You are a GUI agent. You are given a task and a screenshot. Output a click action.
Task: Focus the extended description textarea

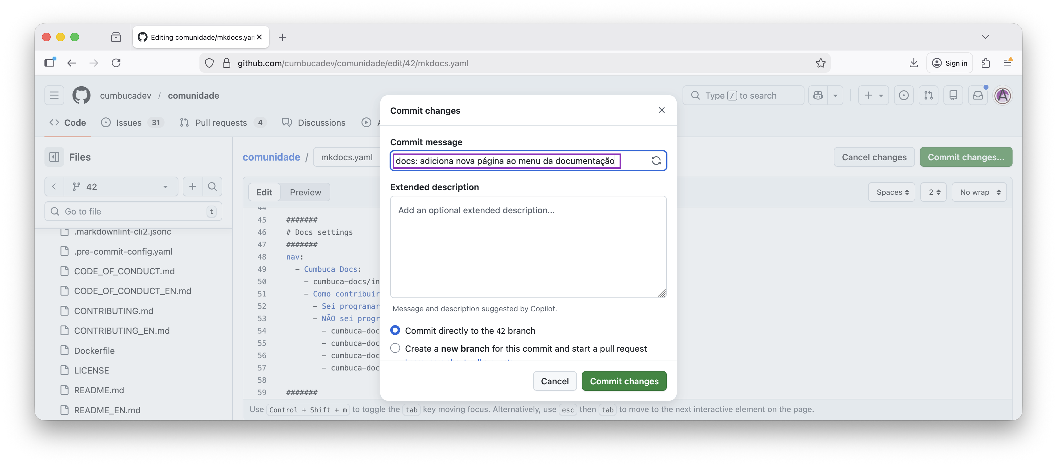[528, 247]
